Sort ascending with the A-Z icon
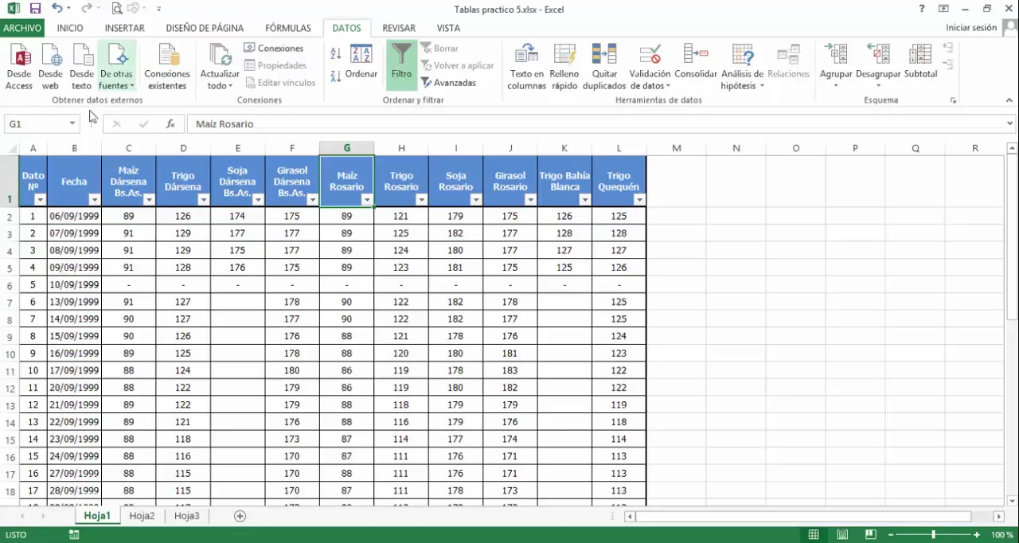1019x543 pixels. [x=335, y=53]
